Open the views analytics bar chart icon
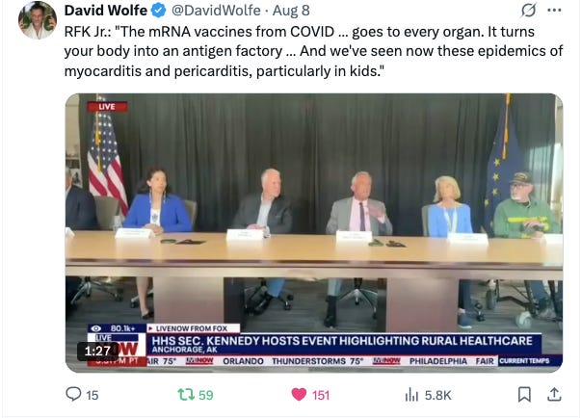 (x=411, y=395)
